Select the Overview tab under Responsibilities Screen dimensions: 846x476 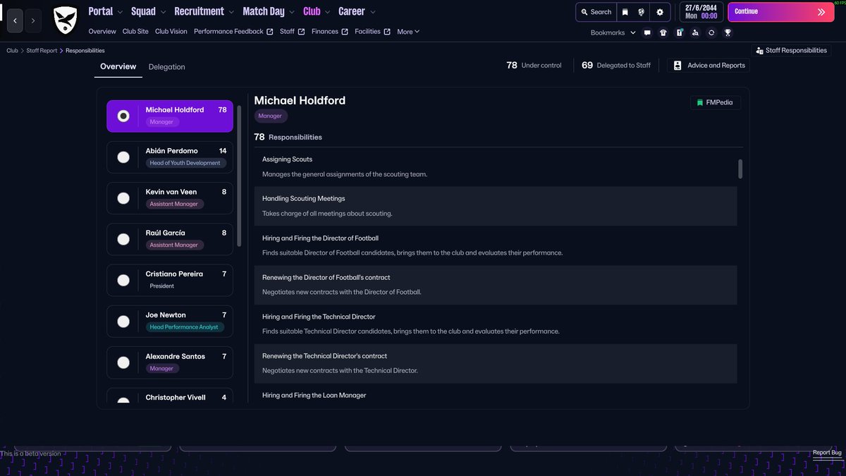118,66
